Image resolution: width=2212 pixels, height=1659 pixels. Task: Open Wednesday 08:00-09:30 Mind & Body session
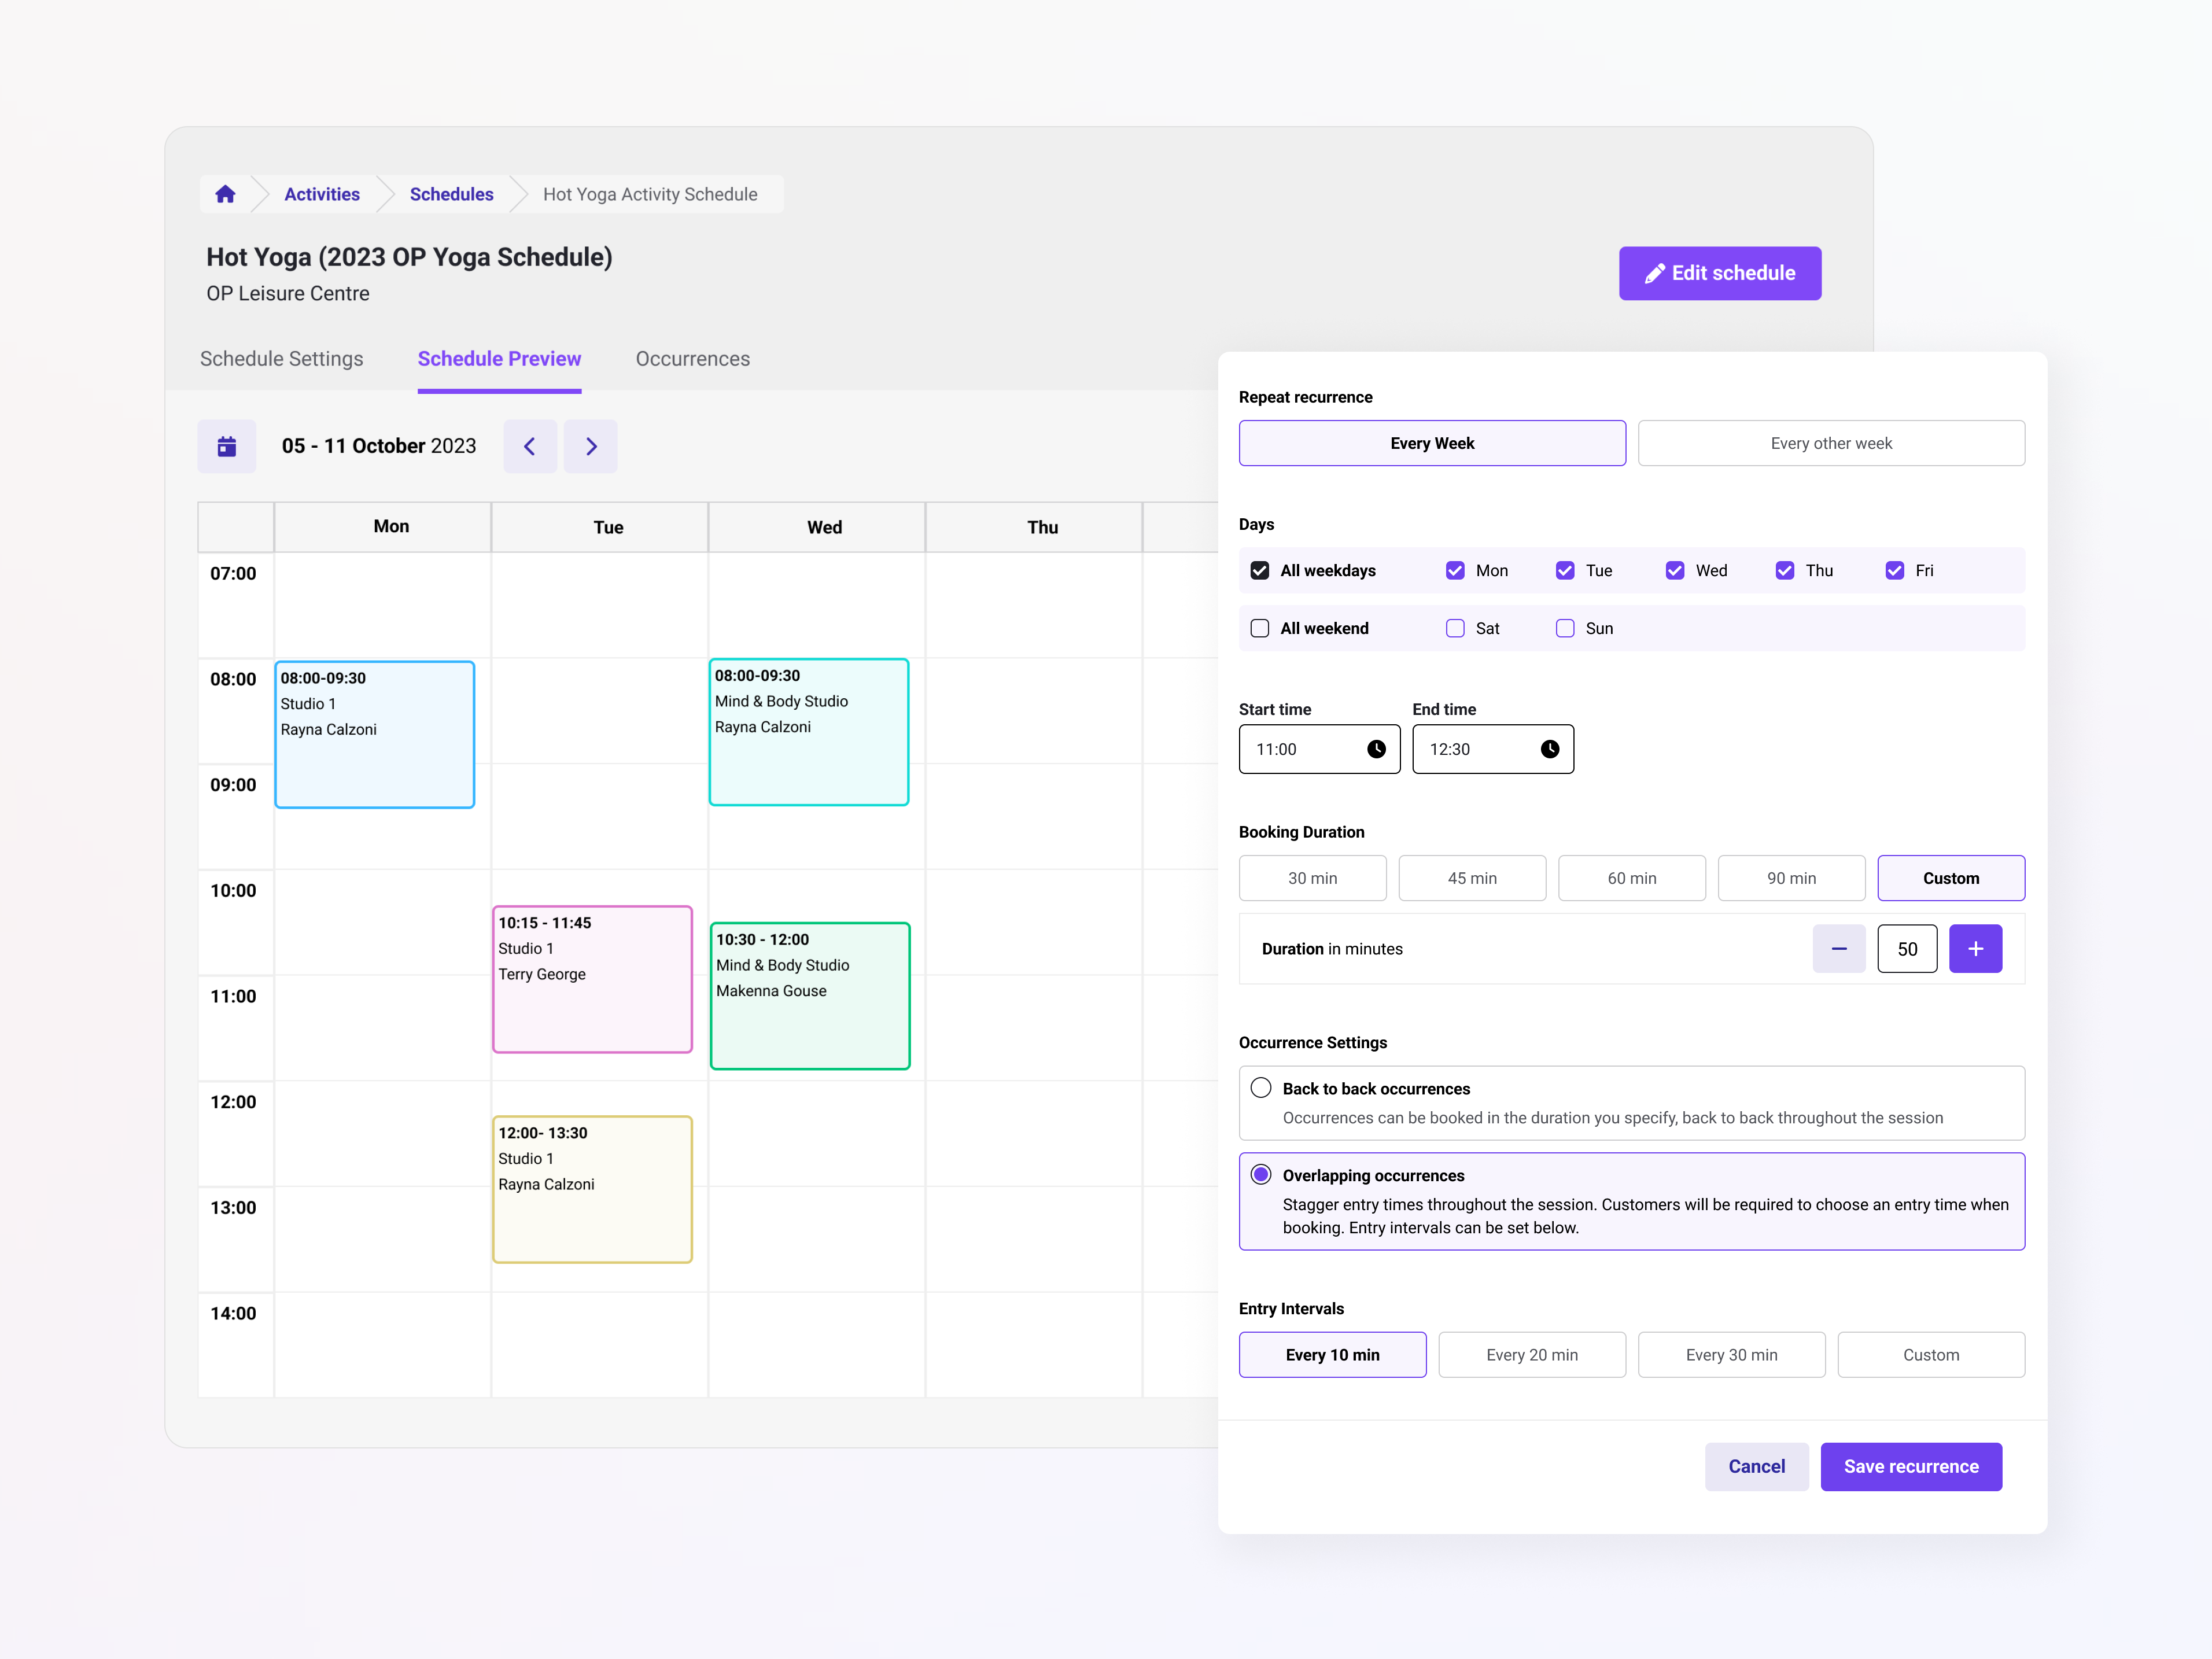tap(809, 732)
